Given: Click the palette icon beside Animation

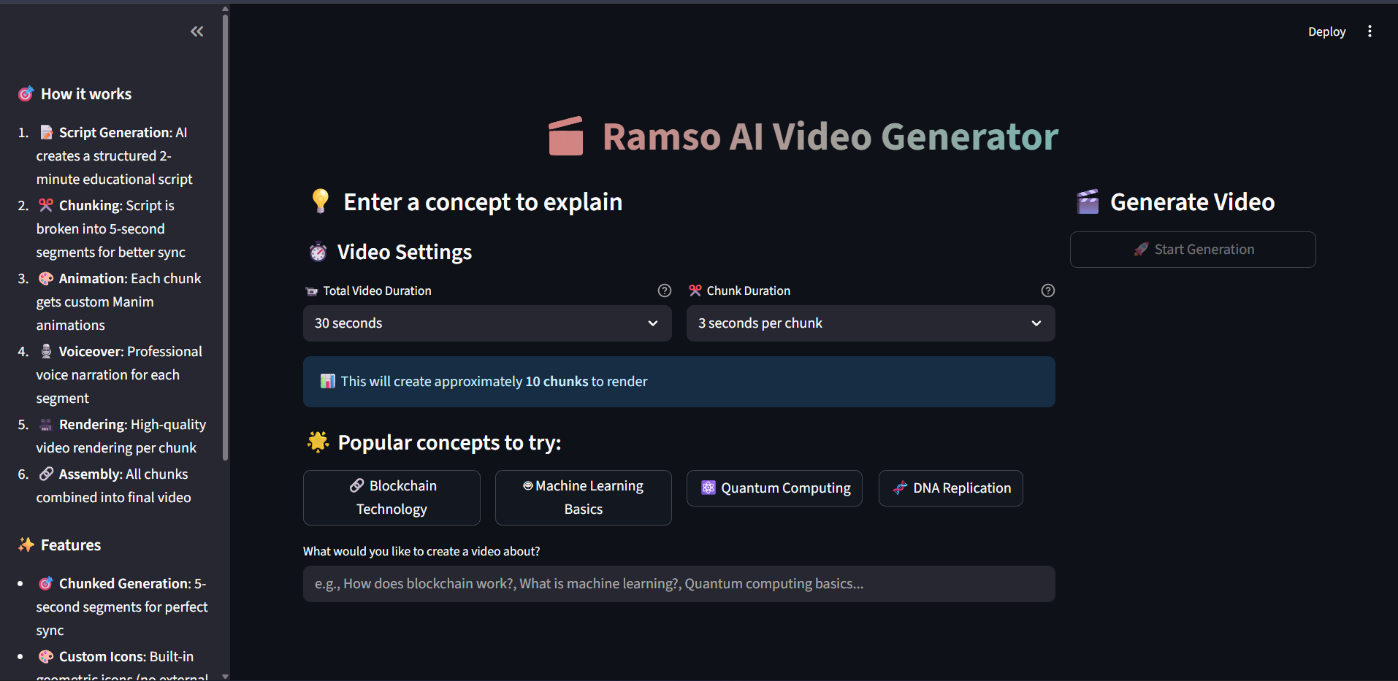Looking at the screenshot, I should (x=46, y=278).
